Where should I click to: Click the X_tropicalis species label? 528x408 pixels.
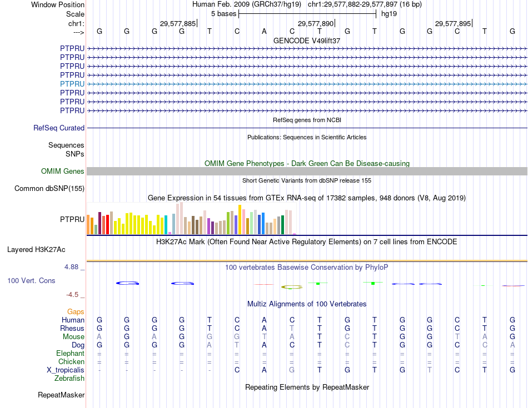[x=66, y=370]
